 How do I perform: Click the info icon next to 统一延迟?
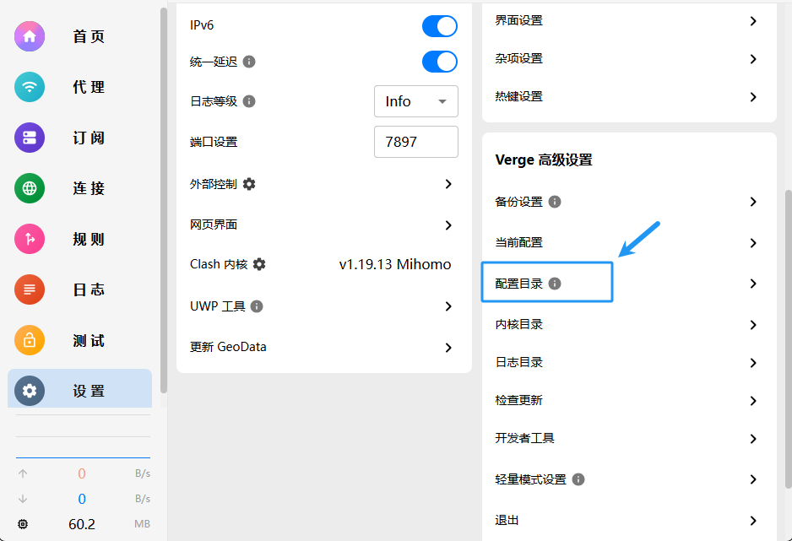click(249, 62)
